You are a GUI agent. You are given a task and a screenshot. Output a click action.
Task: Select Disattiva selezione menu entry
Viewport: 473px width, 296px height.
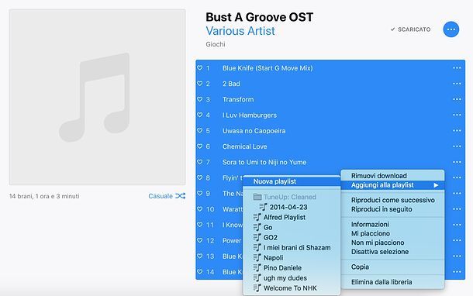pos(392,252)
